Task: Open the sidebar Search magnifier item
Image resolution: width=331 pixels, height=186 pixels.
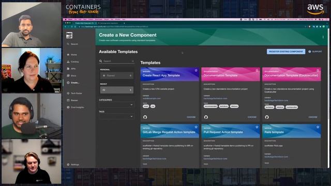Action: pyautogui.click(x=68, y=44)
